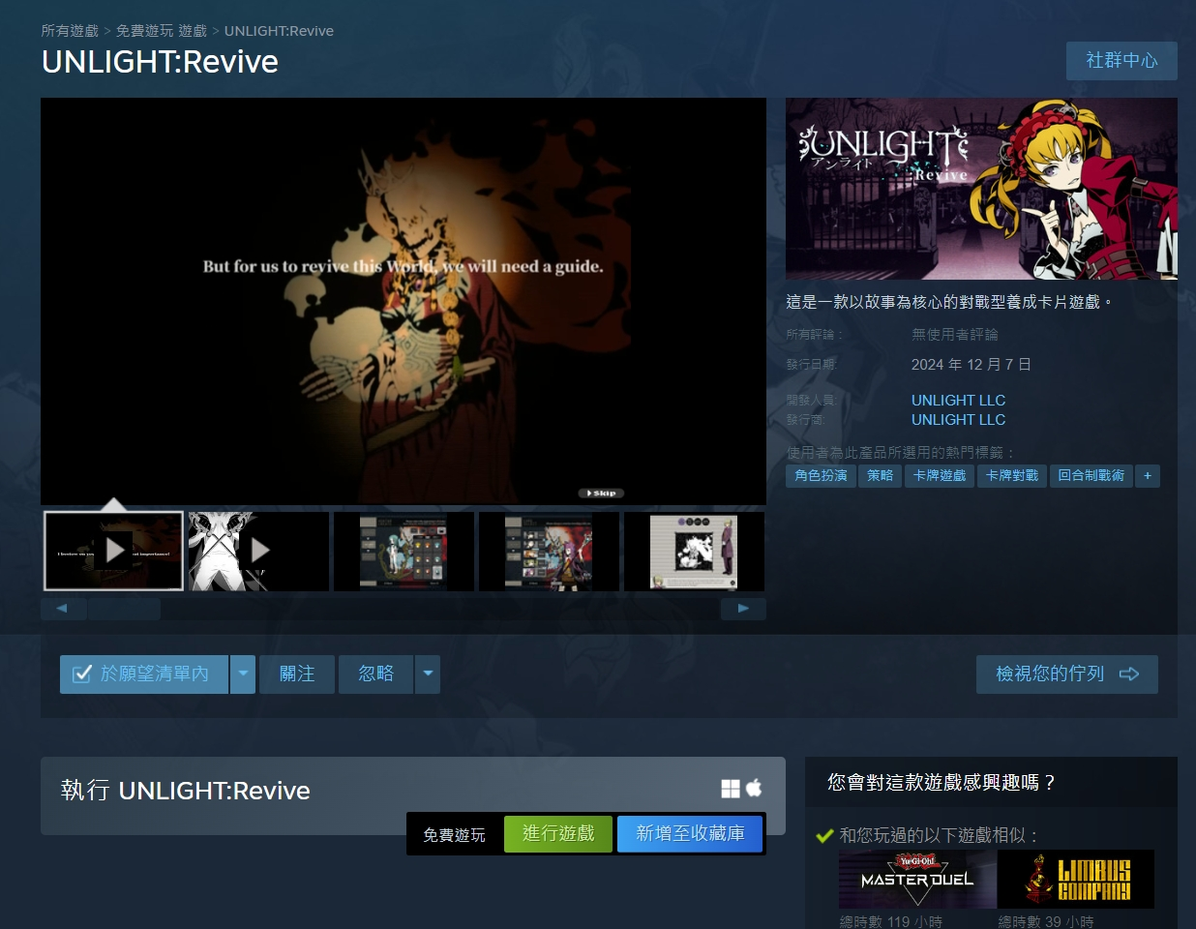The height and width of the screenshot is (929, 1196).
Task: Open Yu-Gi-Oh Master Duel similar game
Action: tap(917, 879)
